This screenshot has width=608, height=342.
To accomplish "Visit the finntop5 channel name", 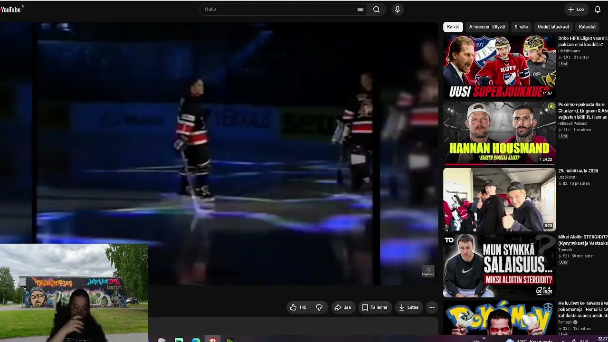I will (x=566, y=322).
